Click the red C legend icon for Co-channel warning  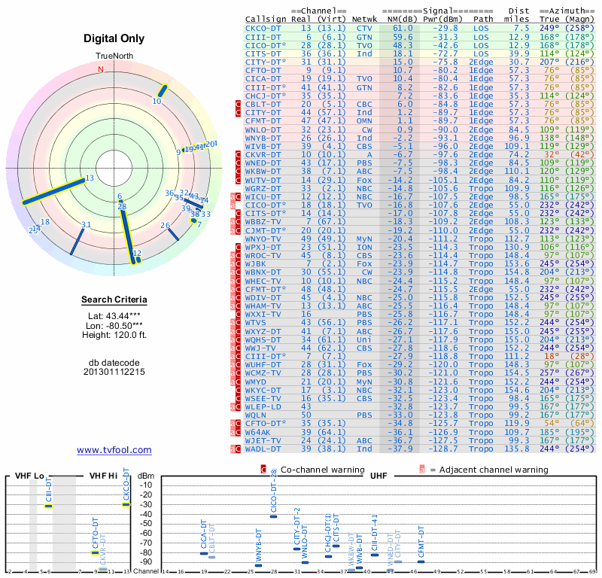click(x=263, y=470)
